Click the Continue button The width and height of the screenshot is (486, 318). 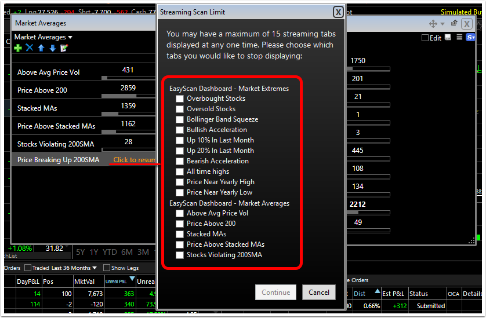(276, 293)
